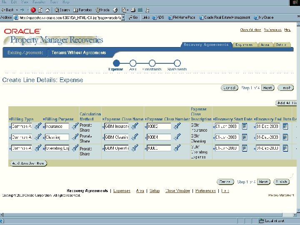
Task: Click the 31-Dec-2003 end date field in Insurance row
Action: point(267,126)
